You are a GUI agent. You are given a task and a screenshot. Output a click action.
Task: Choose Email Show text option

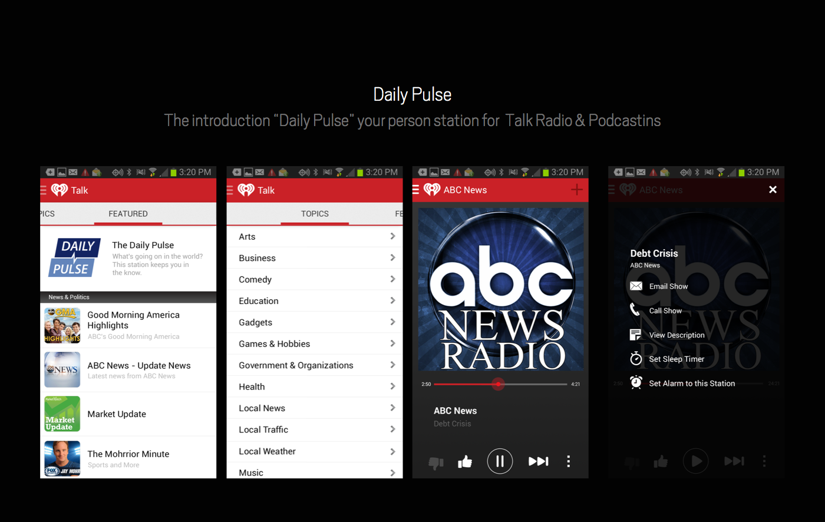tap(668, 286)
